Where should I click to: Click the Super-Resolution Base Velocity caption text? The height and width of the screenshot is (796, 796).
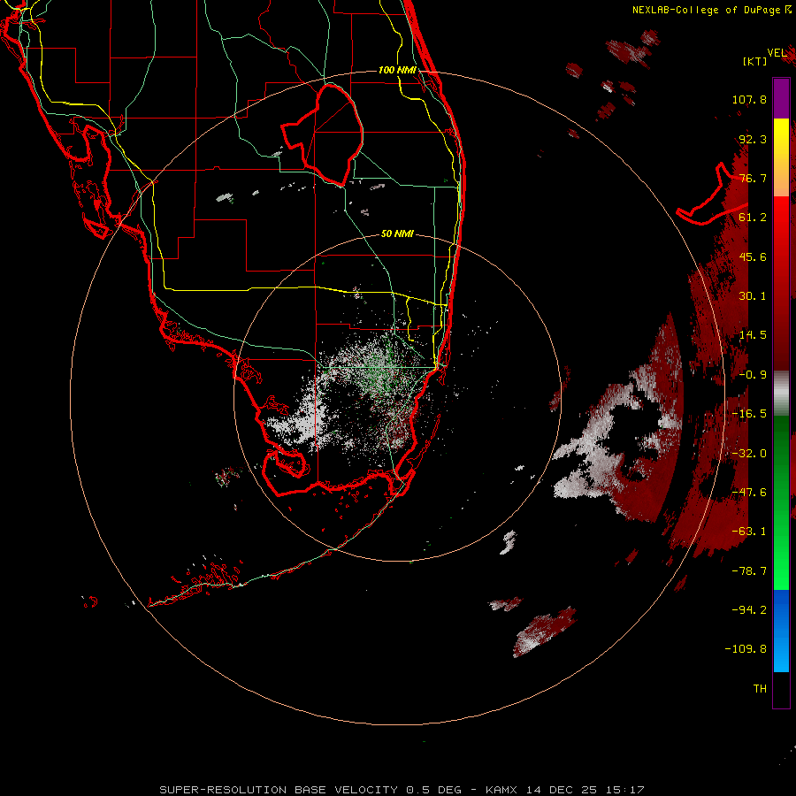tap(402, 790)
